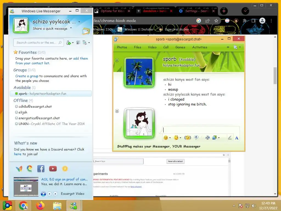Click the add contact icon in Messenger
This screenshot has height=211, width=281.
pos(68,43)
